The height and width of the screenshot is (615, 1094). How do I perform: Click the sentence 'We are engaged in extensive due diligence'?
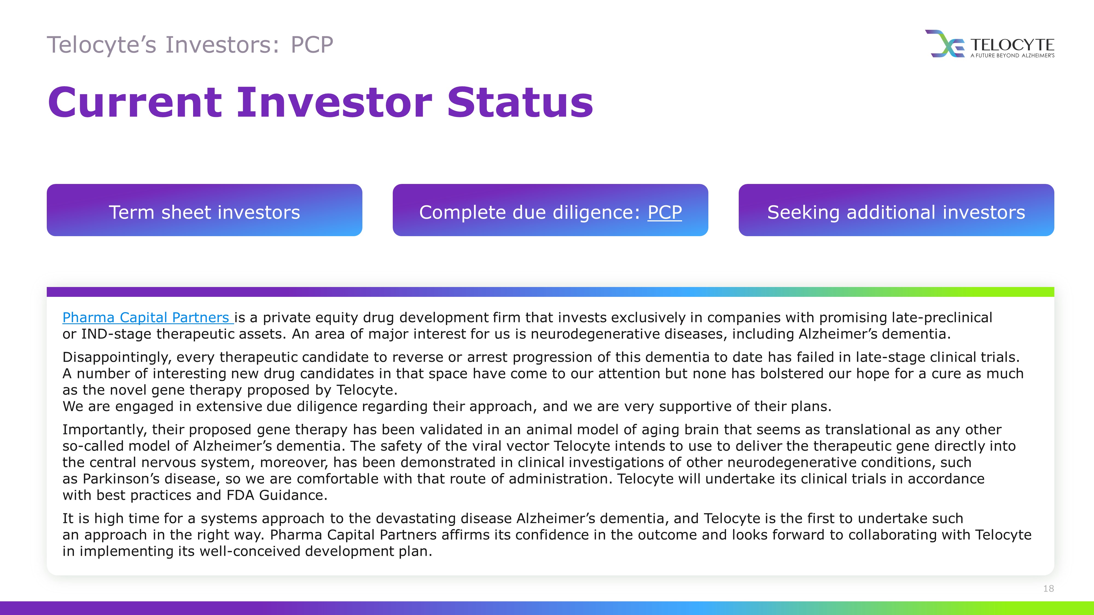coord(447,406)
